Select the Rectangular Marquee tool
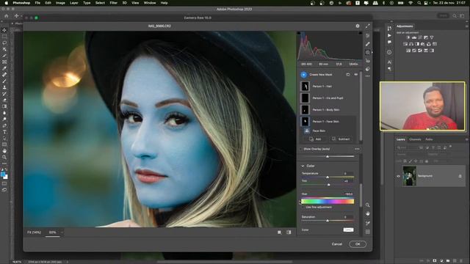The width and height of the screenshot is (470, 264). pyautogui.click(x=4, y=37)
